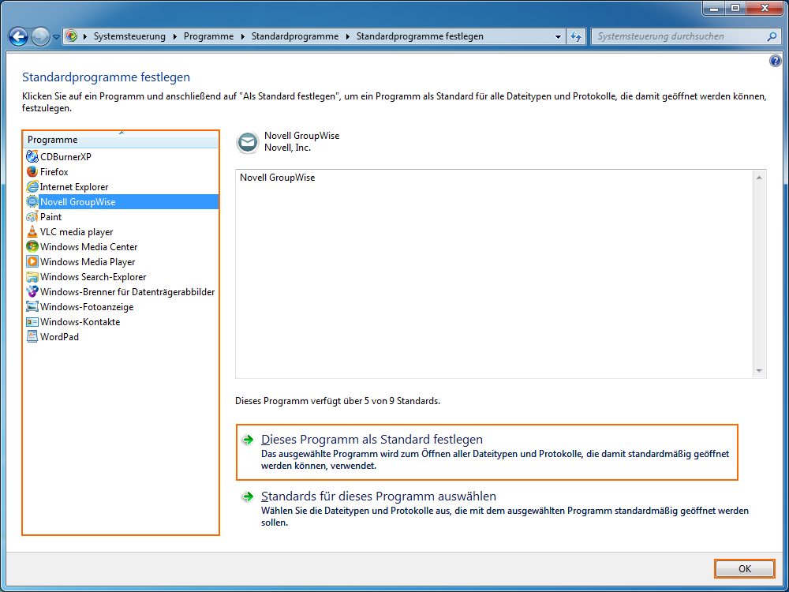Select 'VLC media player' entry

pos(77,231)
